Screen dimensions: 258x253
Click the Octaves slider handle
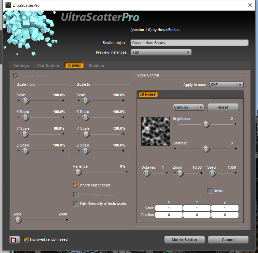(x=146, y=173)
